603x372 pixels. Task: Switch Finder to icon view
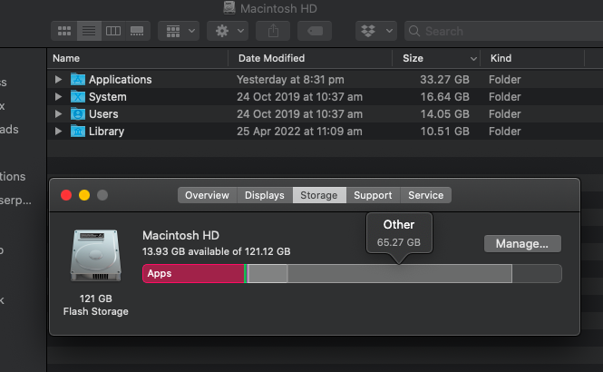65,31
